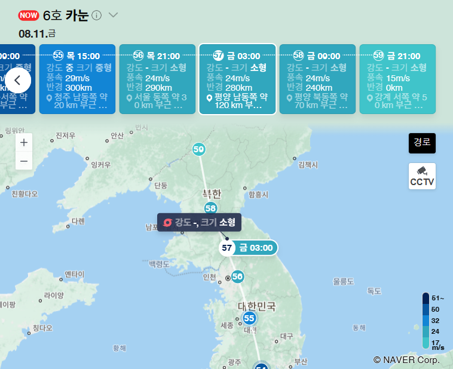Click 광주 city label

point(234,362)
